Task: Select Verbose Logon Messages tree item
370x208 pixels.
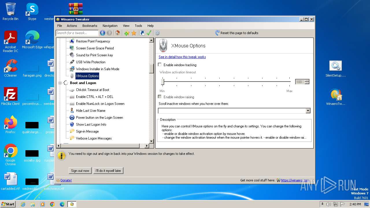Action: [x=94, y=138]
